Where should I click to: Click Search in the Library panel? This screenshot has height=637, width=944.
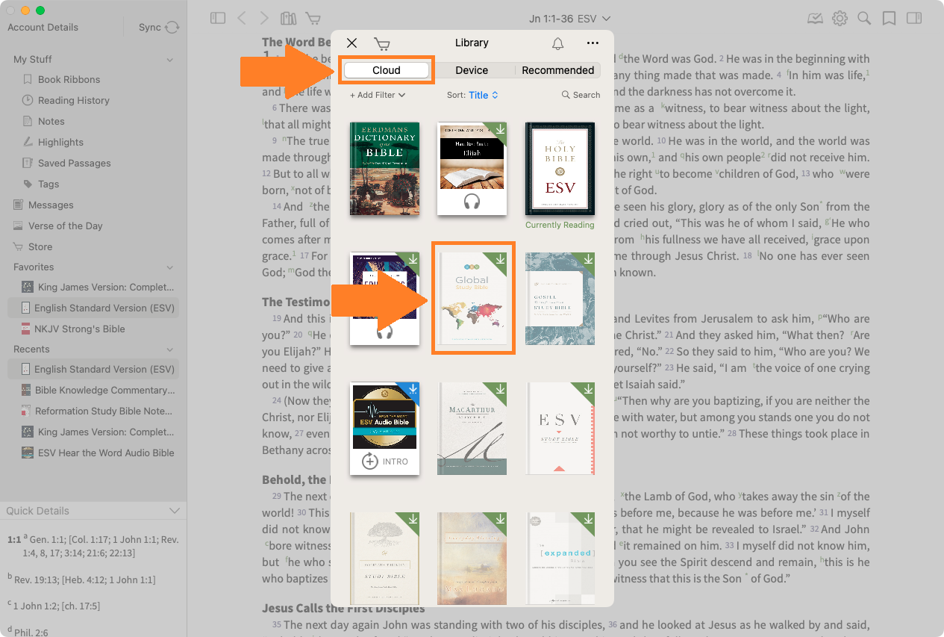pos(581,95)
